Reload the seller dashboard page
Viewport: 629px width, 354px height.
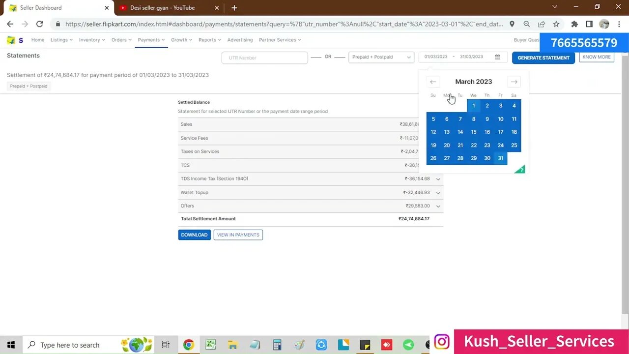(x=40, y=24)
